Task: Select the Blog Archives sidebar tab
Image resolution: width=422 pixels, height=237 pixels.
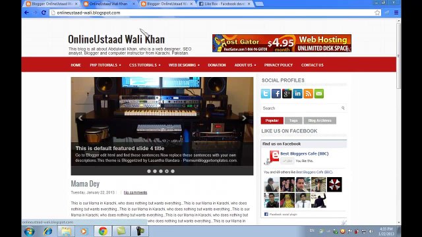Action: [x=320, y=120]
